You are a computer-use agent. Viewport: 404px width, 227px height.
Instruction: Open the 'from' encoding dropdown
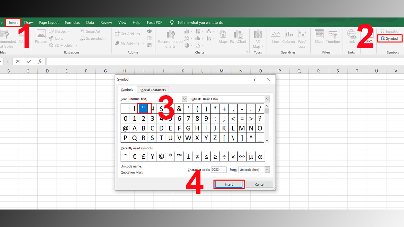pyautogui.click(x=267, y=169)
